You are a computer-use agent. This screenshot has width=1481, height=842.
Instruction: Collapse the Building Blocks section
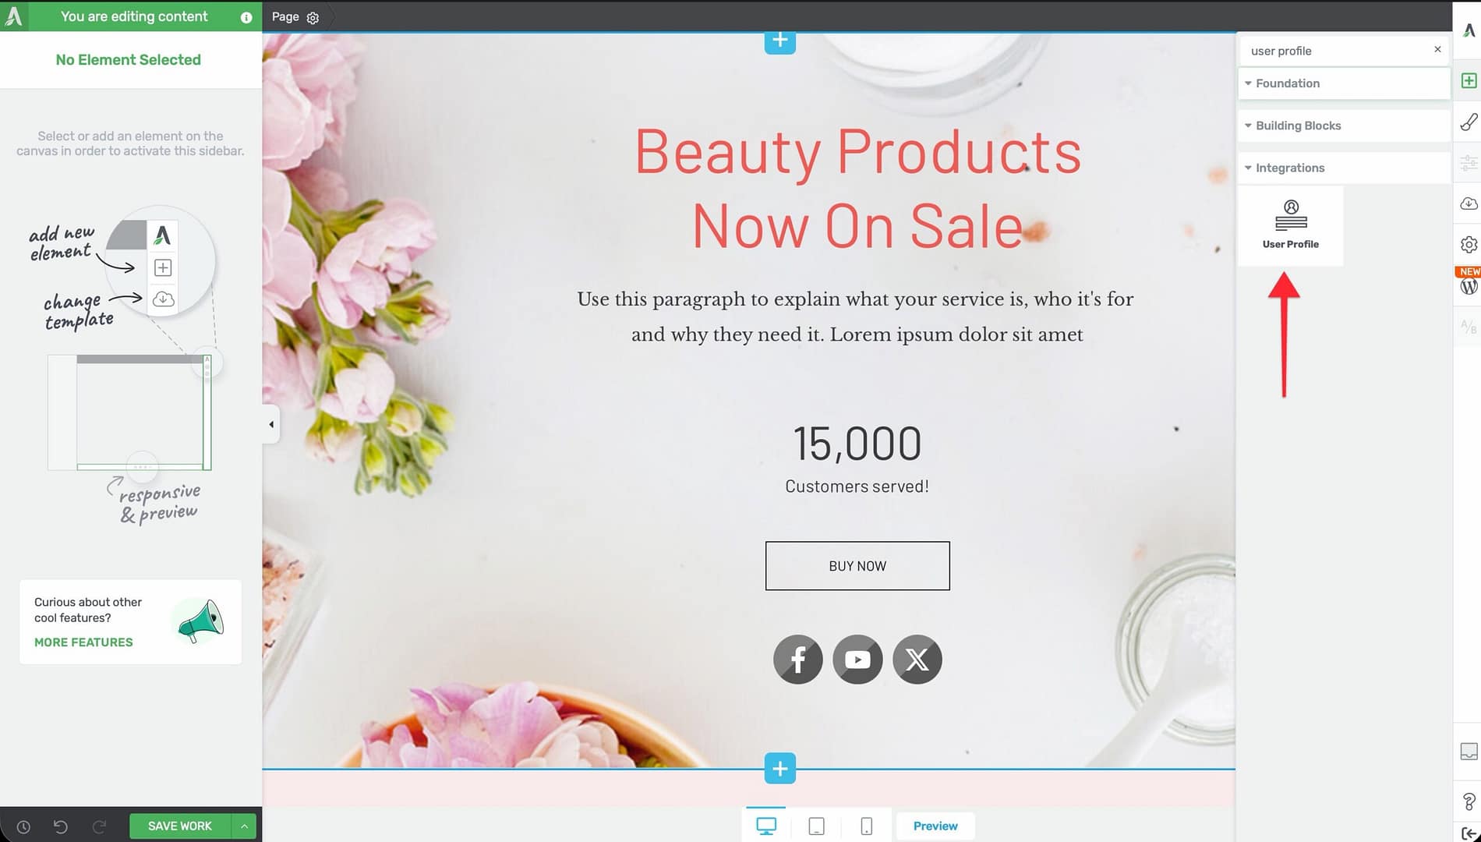[1298, 126]
